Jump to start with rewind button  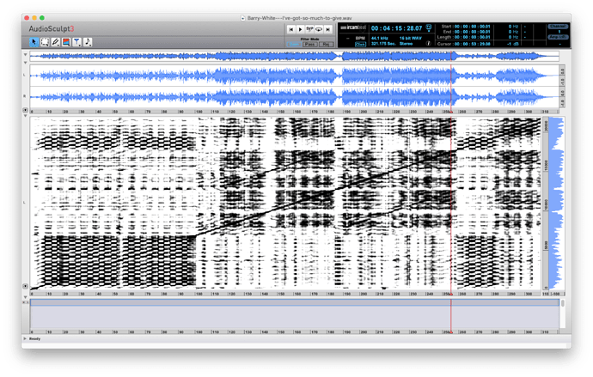(290, 29)
